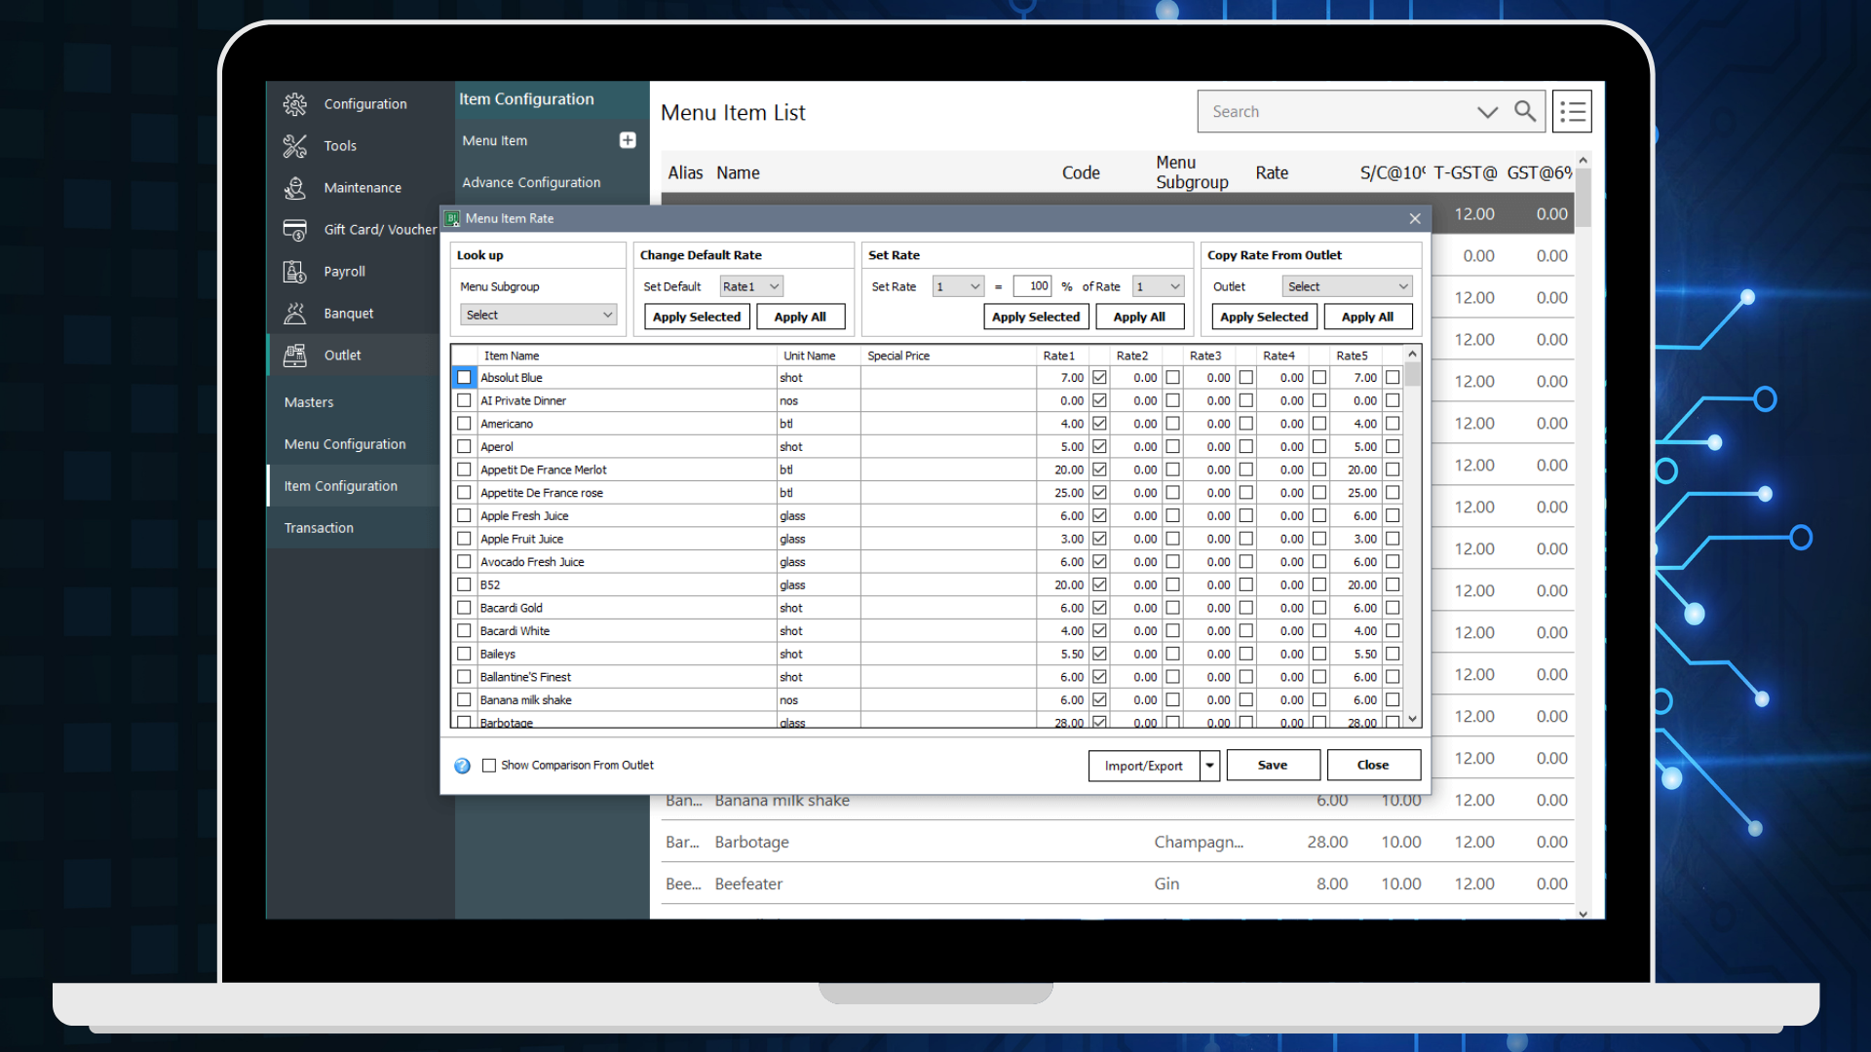Expand the Import/Export arrow dropdown
The width and height of the screenshot is (1871, 1052).
[x=1209, y=766]
